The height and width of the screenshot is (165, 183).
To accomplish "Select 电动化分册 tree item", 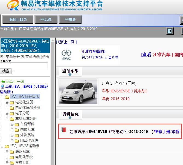I will [x=24, y=102].
